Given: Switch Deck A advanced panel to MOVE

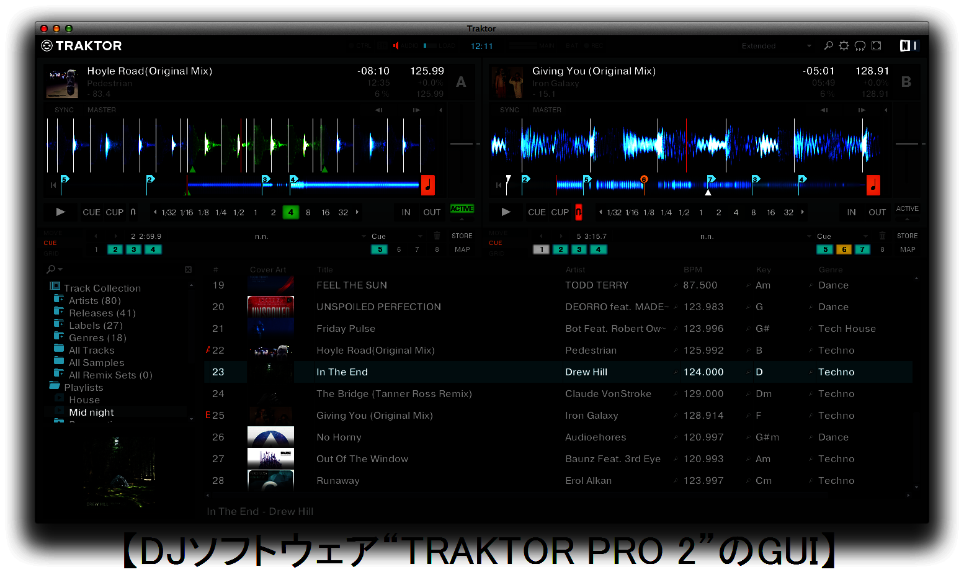Looking at the screenshot, I should click(x=53, y=233).
